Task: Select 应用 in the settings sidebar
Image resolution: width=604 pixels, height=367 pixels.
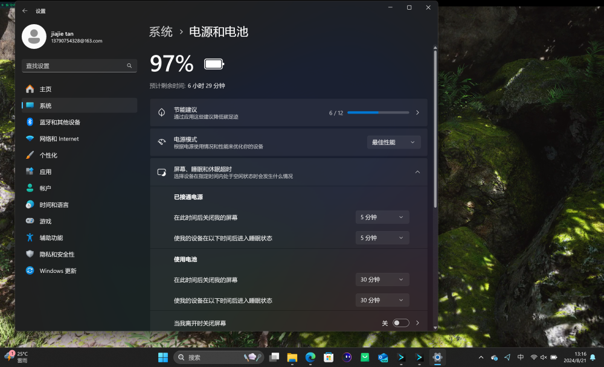Action: (43, 171)
